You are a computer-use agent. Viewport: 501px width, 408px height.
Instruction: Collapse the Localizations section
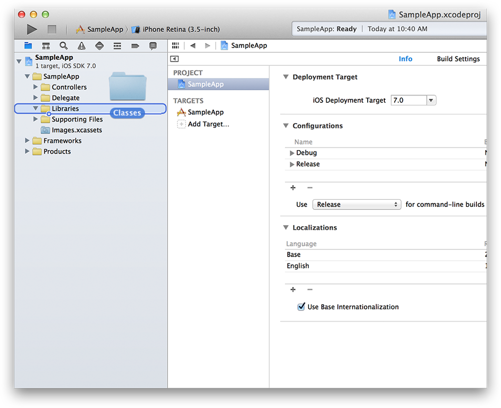pyautogui.click(x=286, y=227)
